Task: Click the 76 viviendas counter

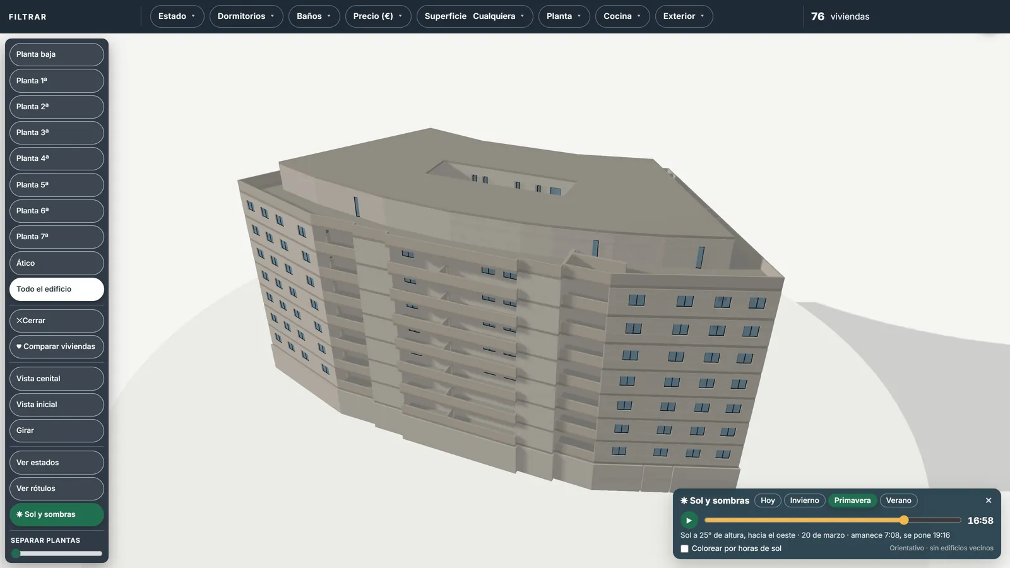Action: (x=840, y=16)
